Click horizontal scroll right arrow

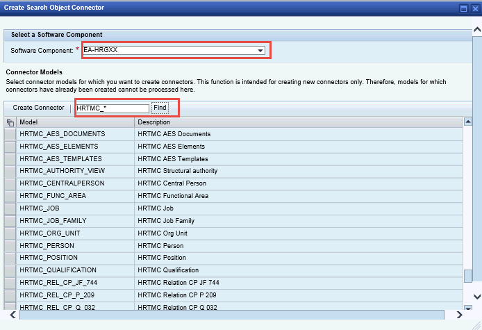click(x=459, y=315)
